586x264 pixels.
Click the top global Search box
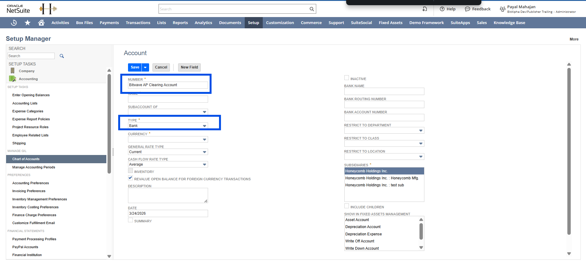pos(234,9)
